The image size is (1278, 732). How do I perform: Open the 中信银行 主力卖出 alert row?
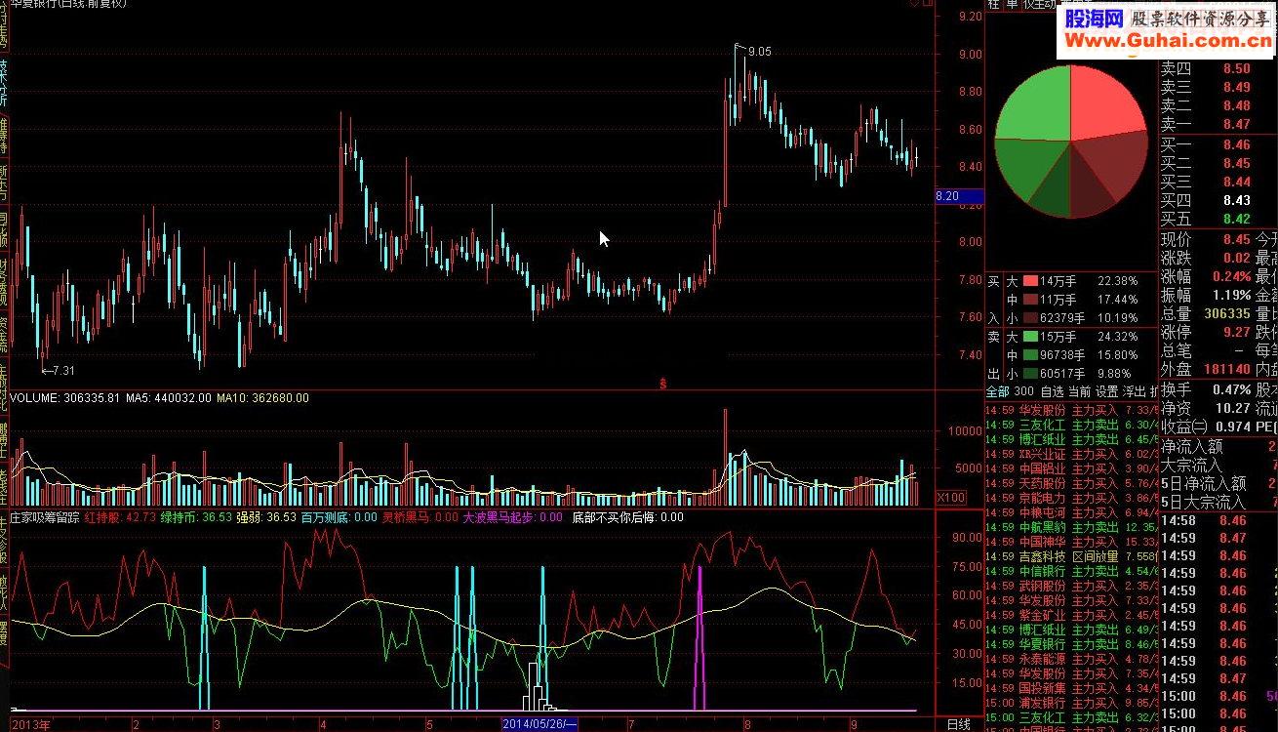(1071, 571)
